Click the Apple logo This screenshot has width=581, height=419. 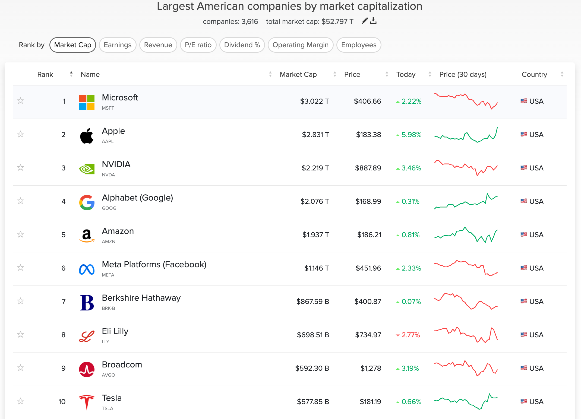pos(87,136)
